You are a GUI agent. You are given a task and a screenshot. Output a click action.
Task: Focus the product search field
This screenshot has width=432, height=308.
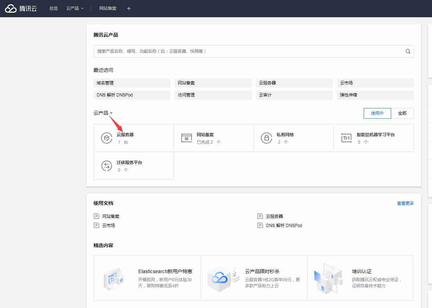253,51
